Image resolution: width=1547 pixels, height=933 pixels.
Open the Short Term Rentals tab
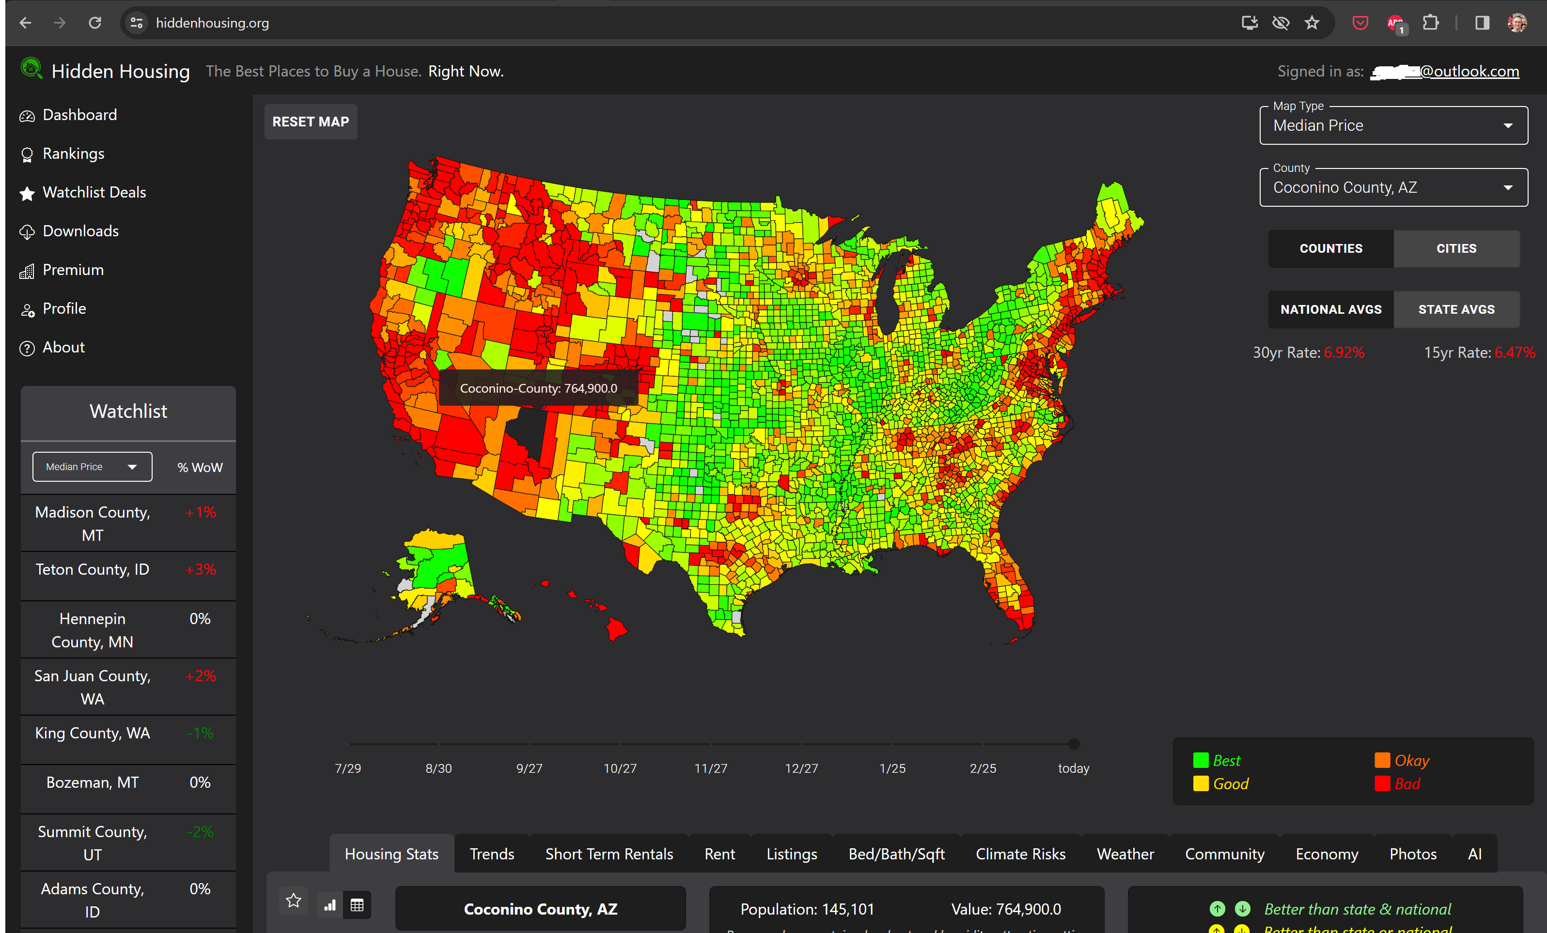(609, 854)
